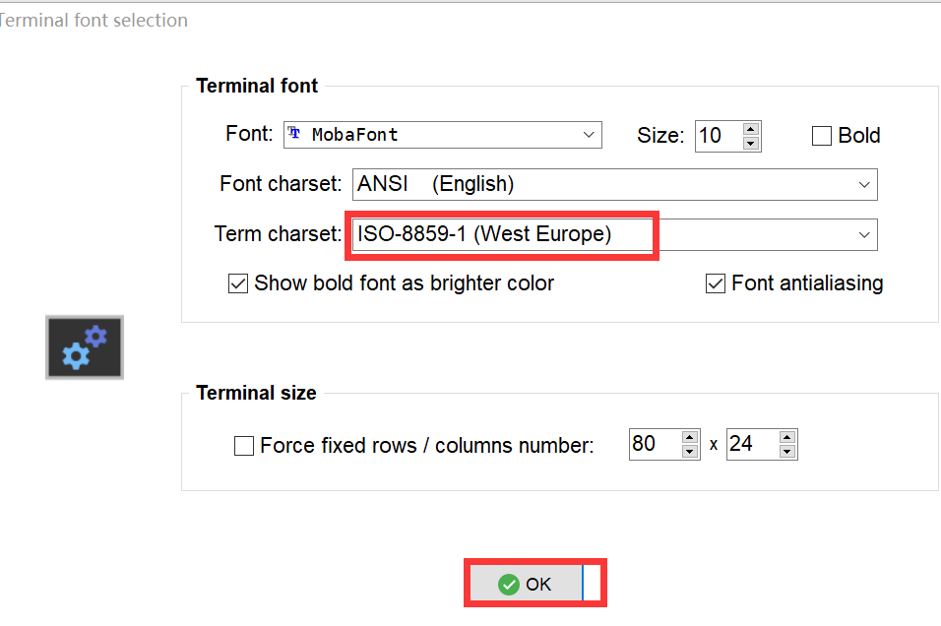941x626 pixels.
Task: Confirm settings with the OK button
Action: pos(526,583)
